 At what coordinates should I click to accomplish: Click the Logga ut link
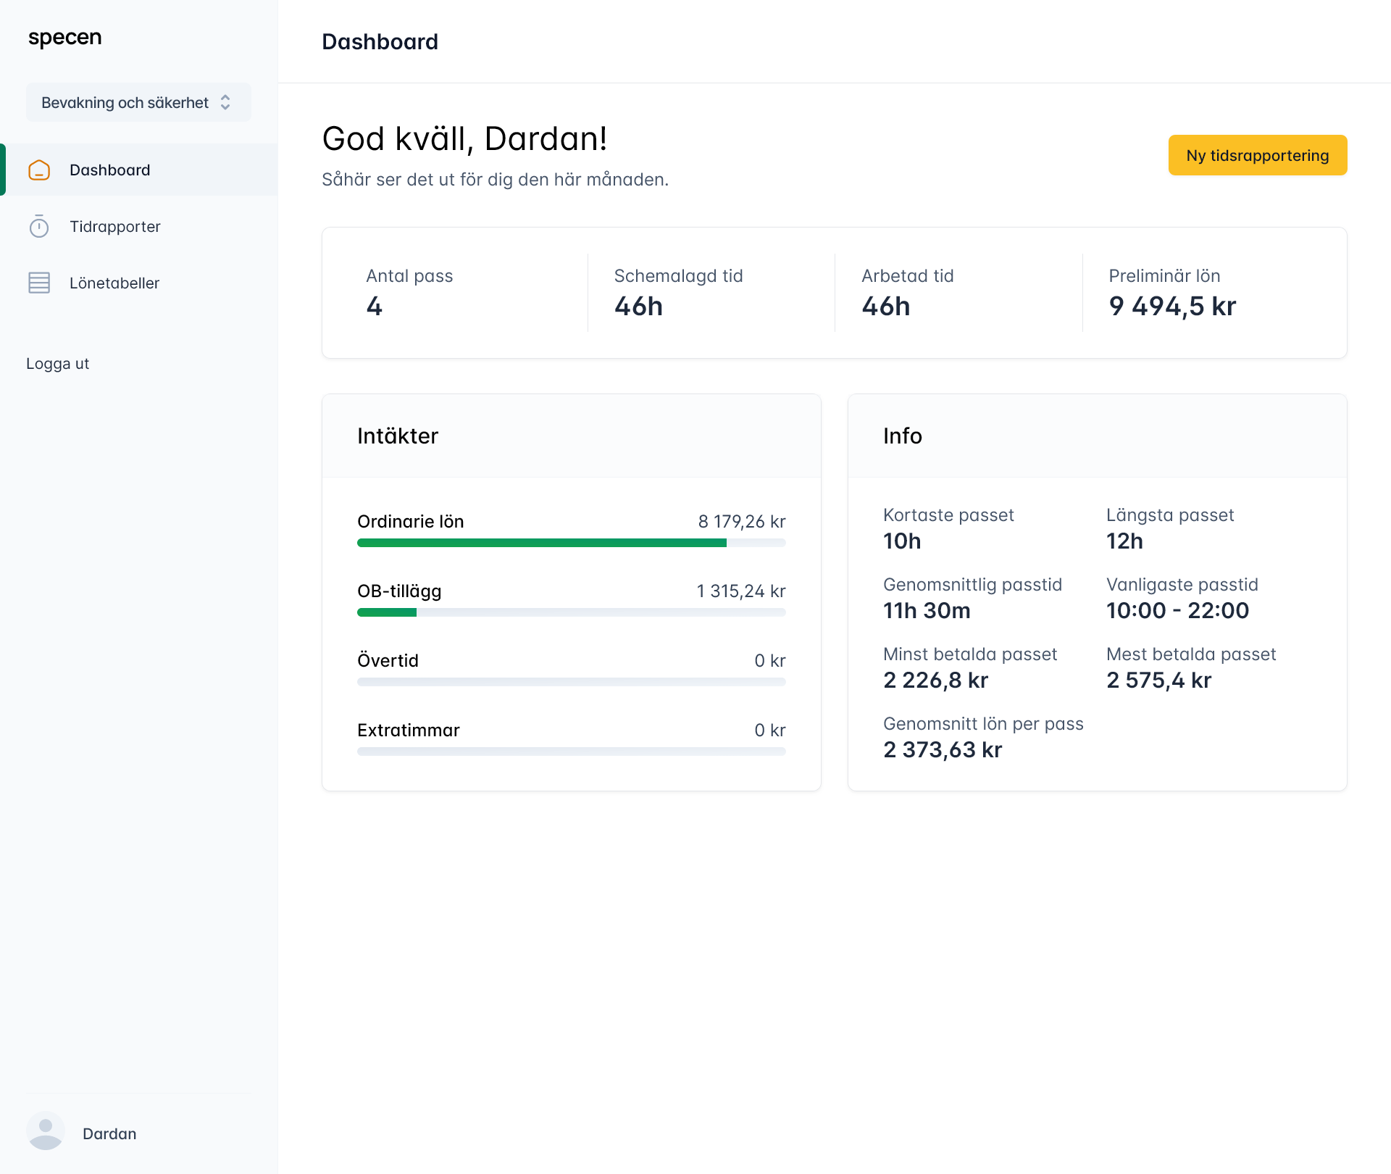(58, 364)
